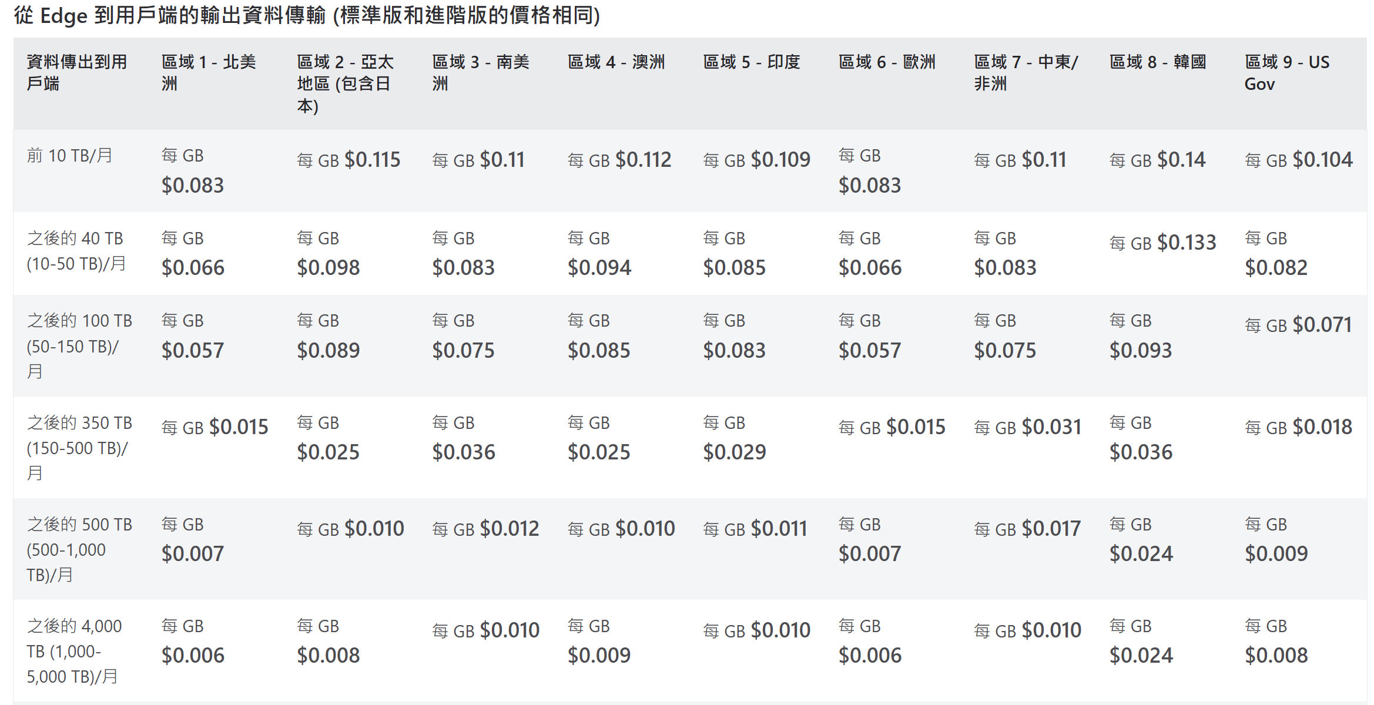
Task: Click the 區域 3 - 南美洲 column header
Action: point(480,73)
